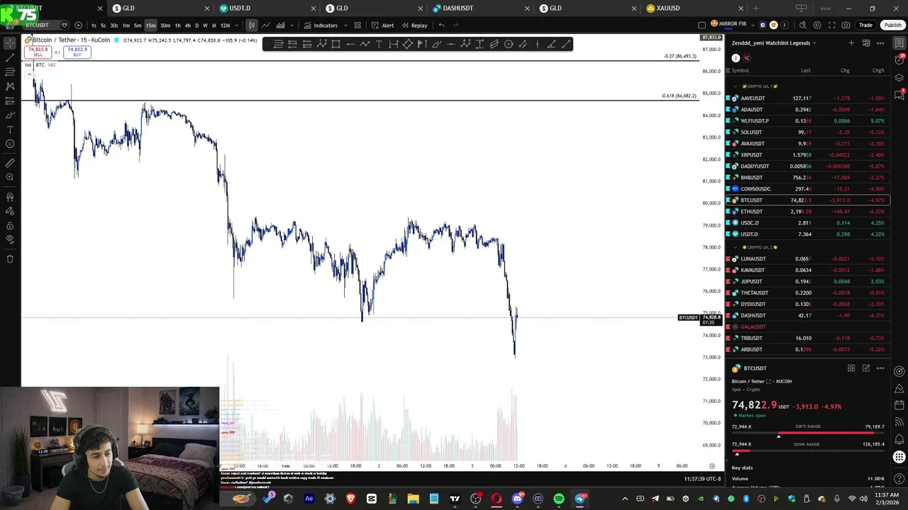Viewport: 908px width, 510px height.
Task: Open Brave browser from the taskbar
Action: [x=350, y=499]
